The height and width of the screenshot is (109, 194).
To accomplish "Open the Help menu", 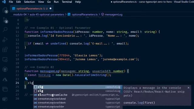I will pos(78,2).
